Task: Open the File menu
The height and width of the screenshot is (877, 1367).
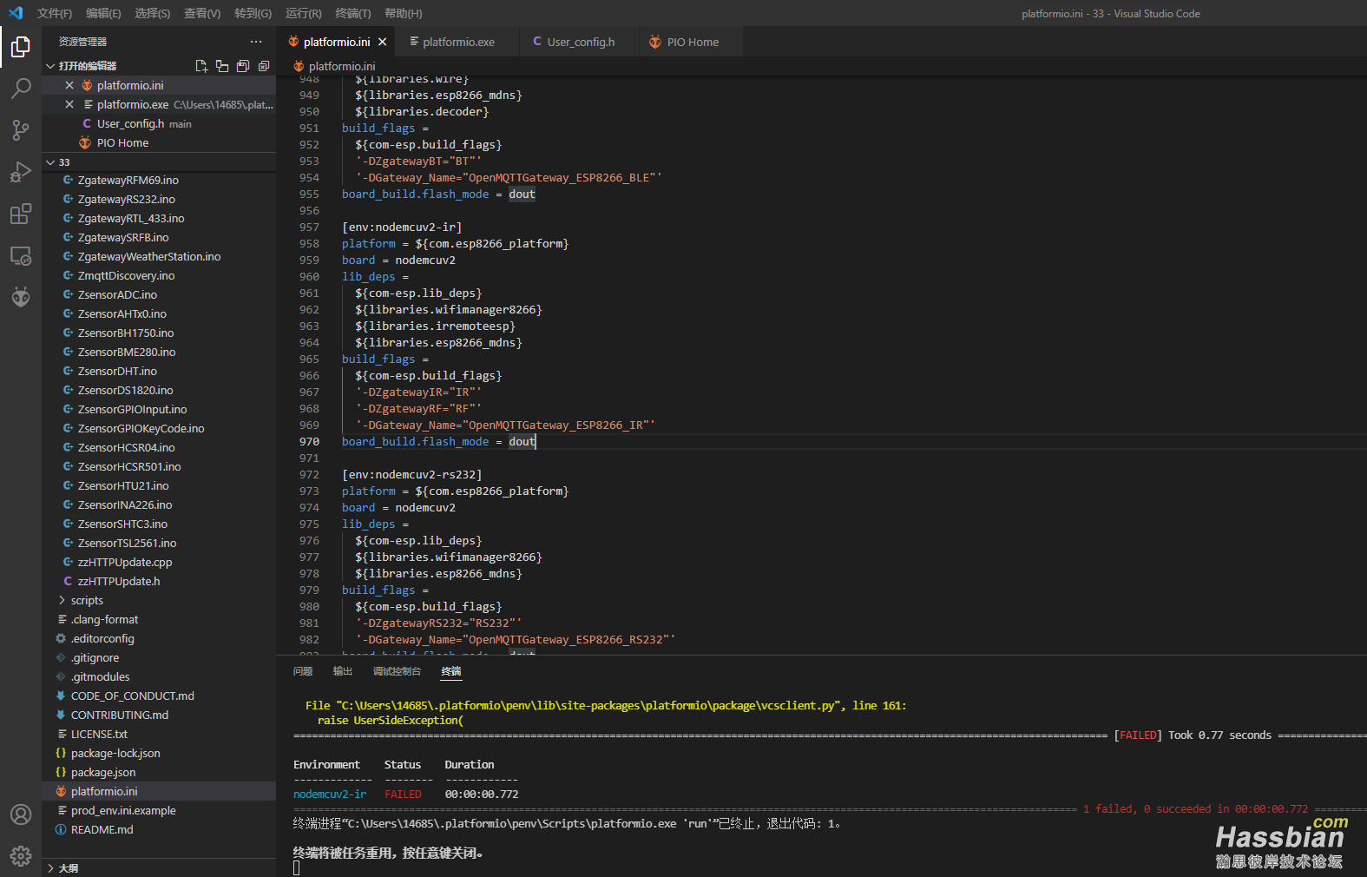Action: pos(55,13)
